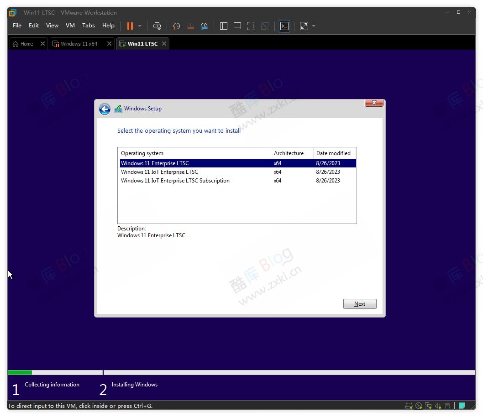This screenshot has width=483, height=417.
Task: Send Ctrl+Alt+Del to the VM
Action: pos(157,26)
